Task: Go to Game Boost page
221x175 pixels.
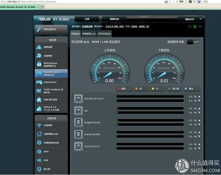Action: pyautogui.click(x=51, y=82)
